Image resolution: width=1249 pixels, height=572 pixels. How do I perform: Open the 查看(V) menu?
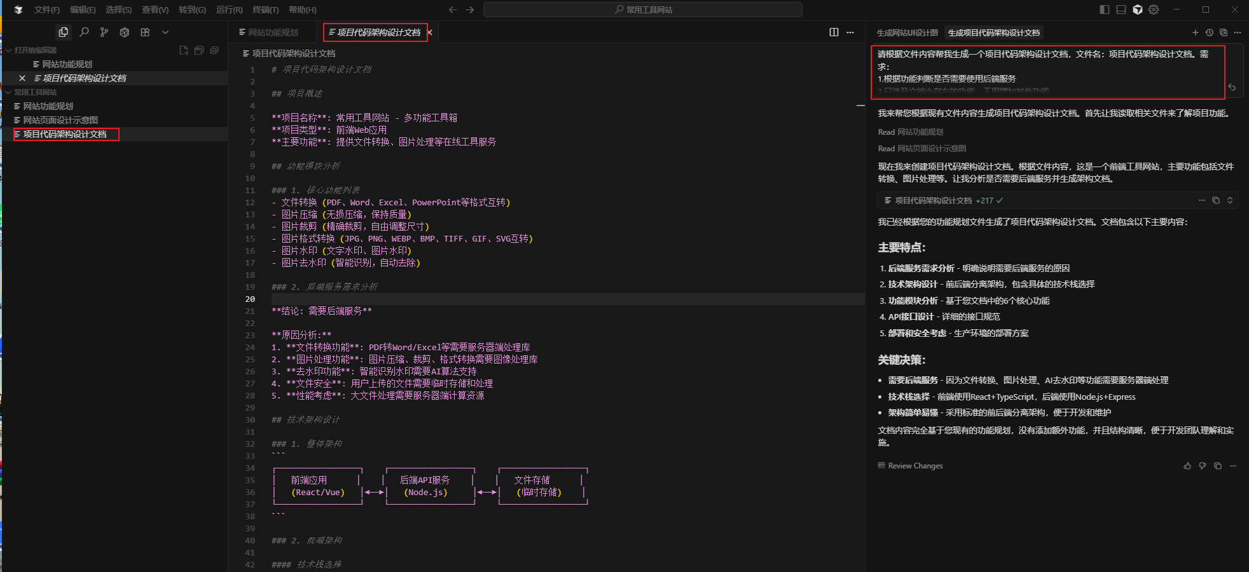click(x=155, y=10)
